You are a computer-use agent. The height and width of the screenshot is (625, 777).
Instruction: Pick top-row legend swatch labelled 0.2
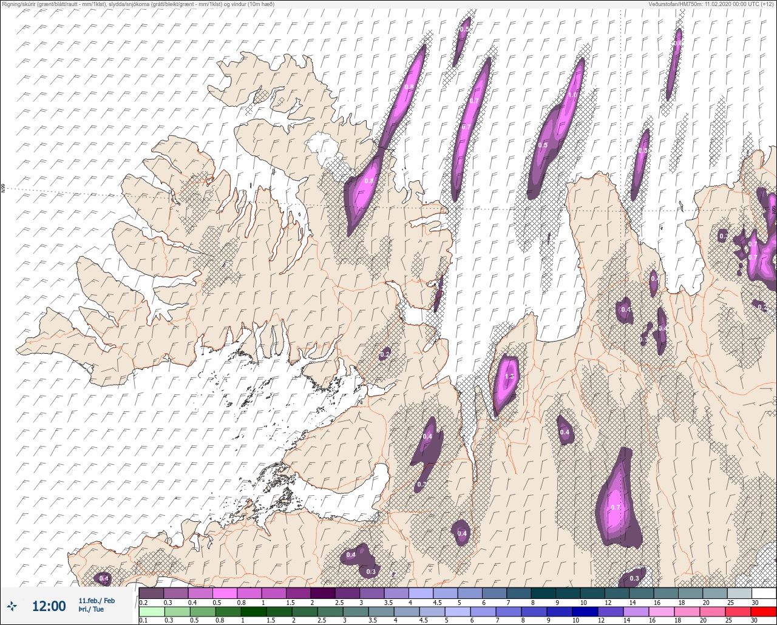151,593
